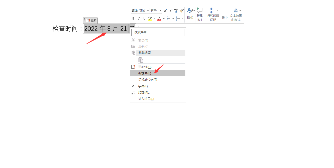Choose 复制(C) from context menu
The width and height of the screenshot is (334, 168).
158,47
